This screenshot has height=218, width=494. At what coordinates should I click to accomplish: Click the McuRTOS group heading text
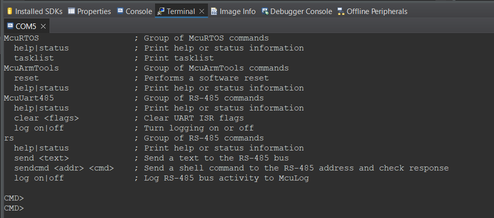pyautogui.click(x=21, y=38)
